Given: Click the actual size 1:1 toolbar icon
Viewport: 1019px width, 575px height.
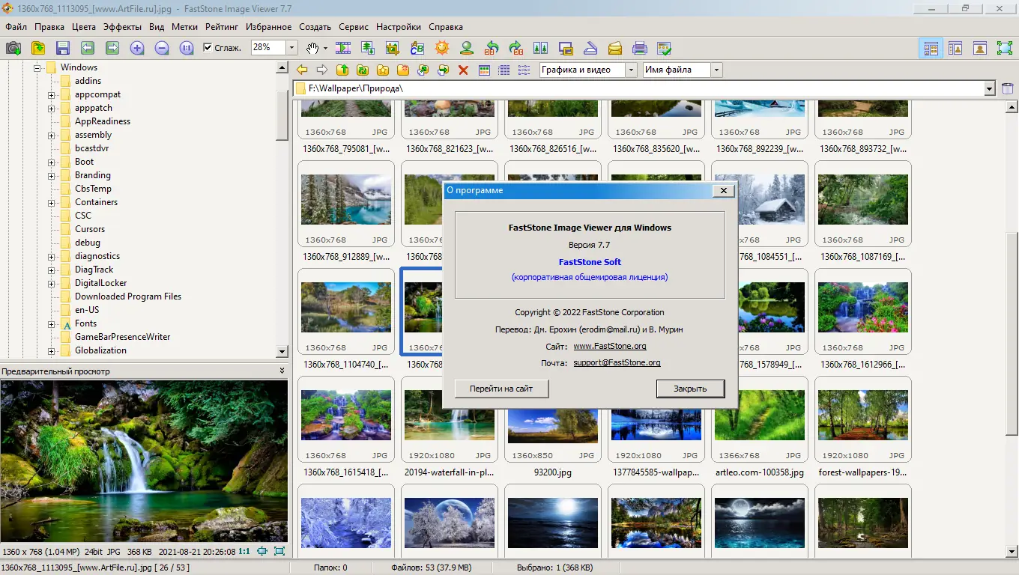Looking at the screenshot, I should tap(187, 48).
